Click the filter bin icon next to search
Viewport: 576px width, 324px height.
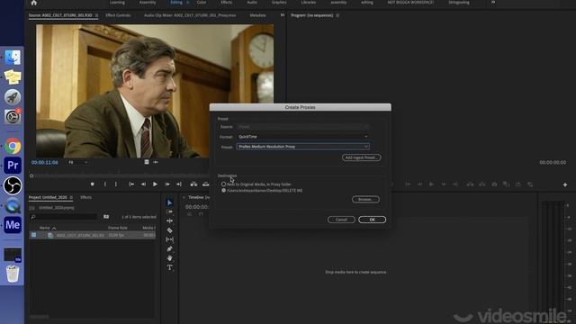coord(106,217)
